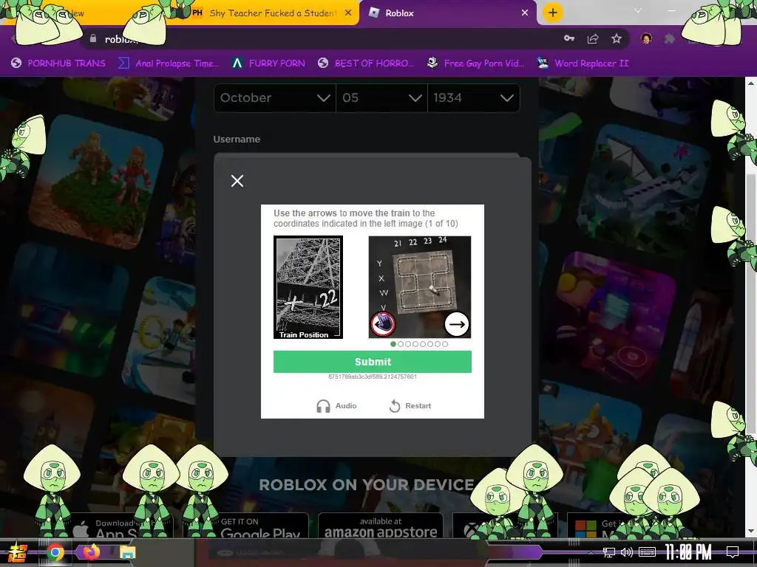The width and height of the screenshot is (757, 567).
Task: Close the Roblox tab
Action: (525, 13)
